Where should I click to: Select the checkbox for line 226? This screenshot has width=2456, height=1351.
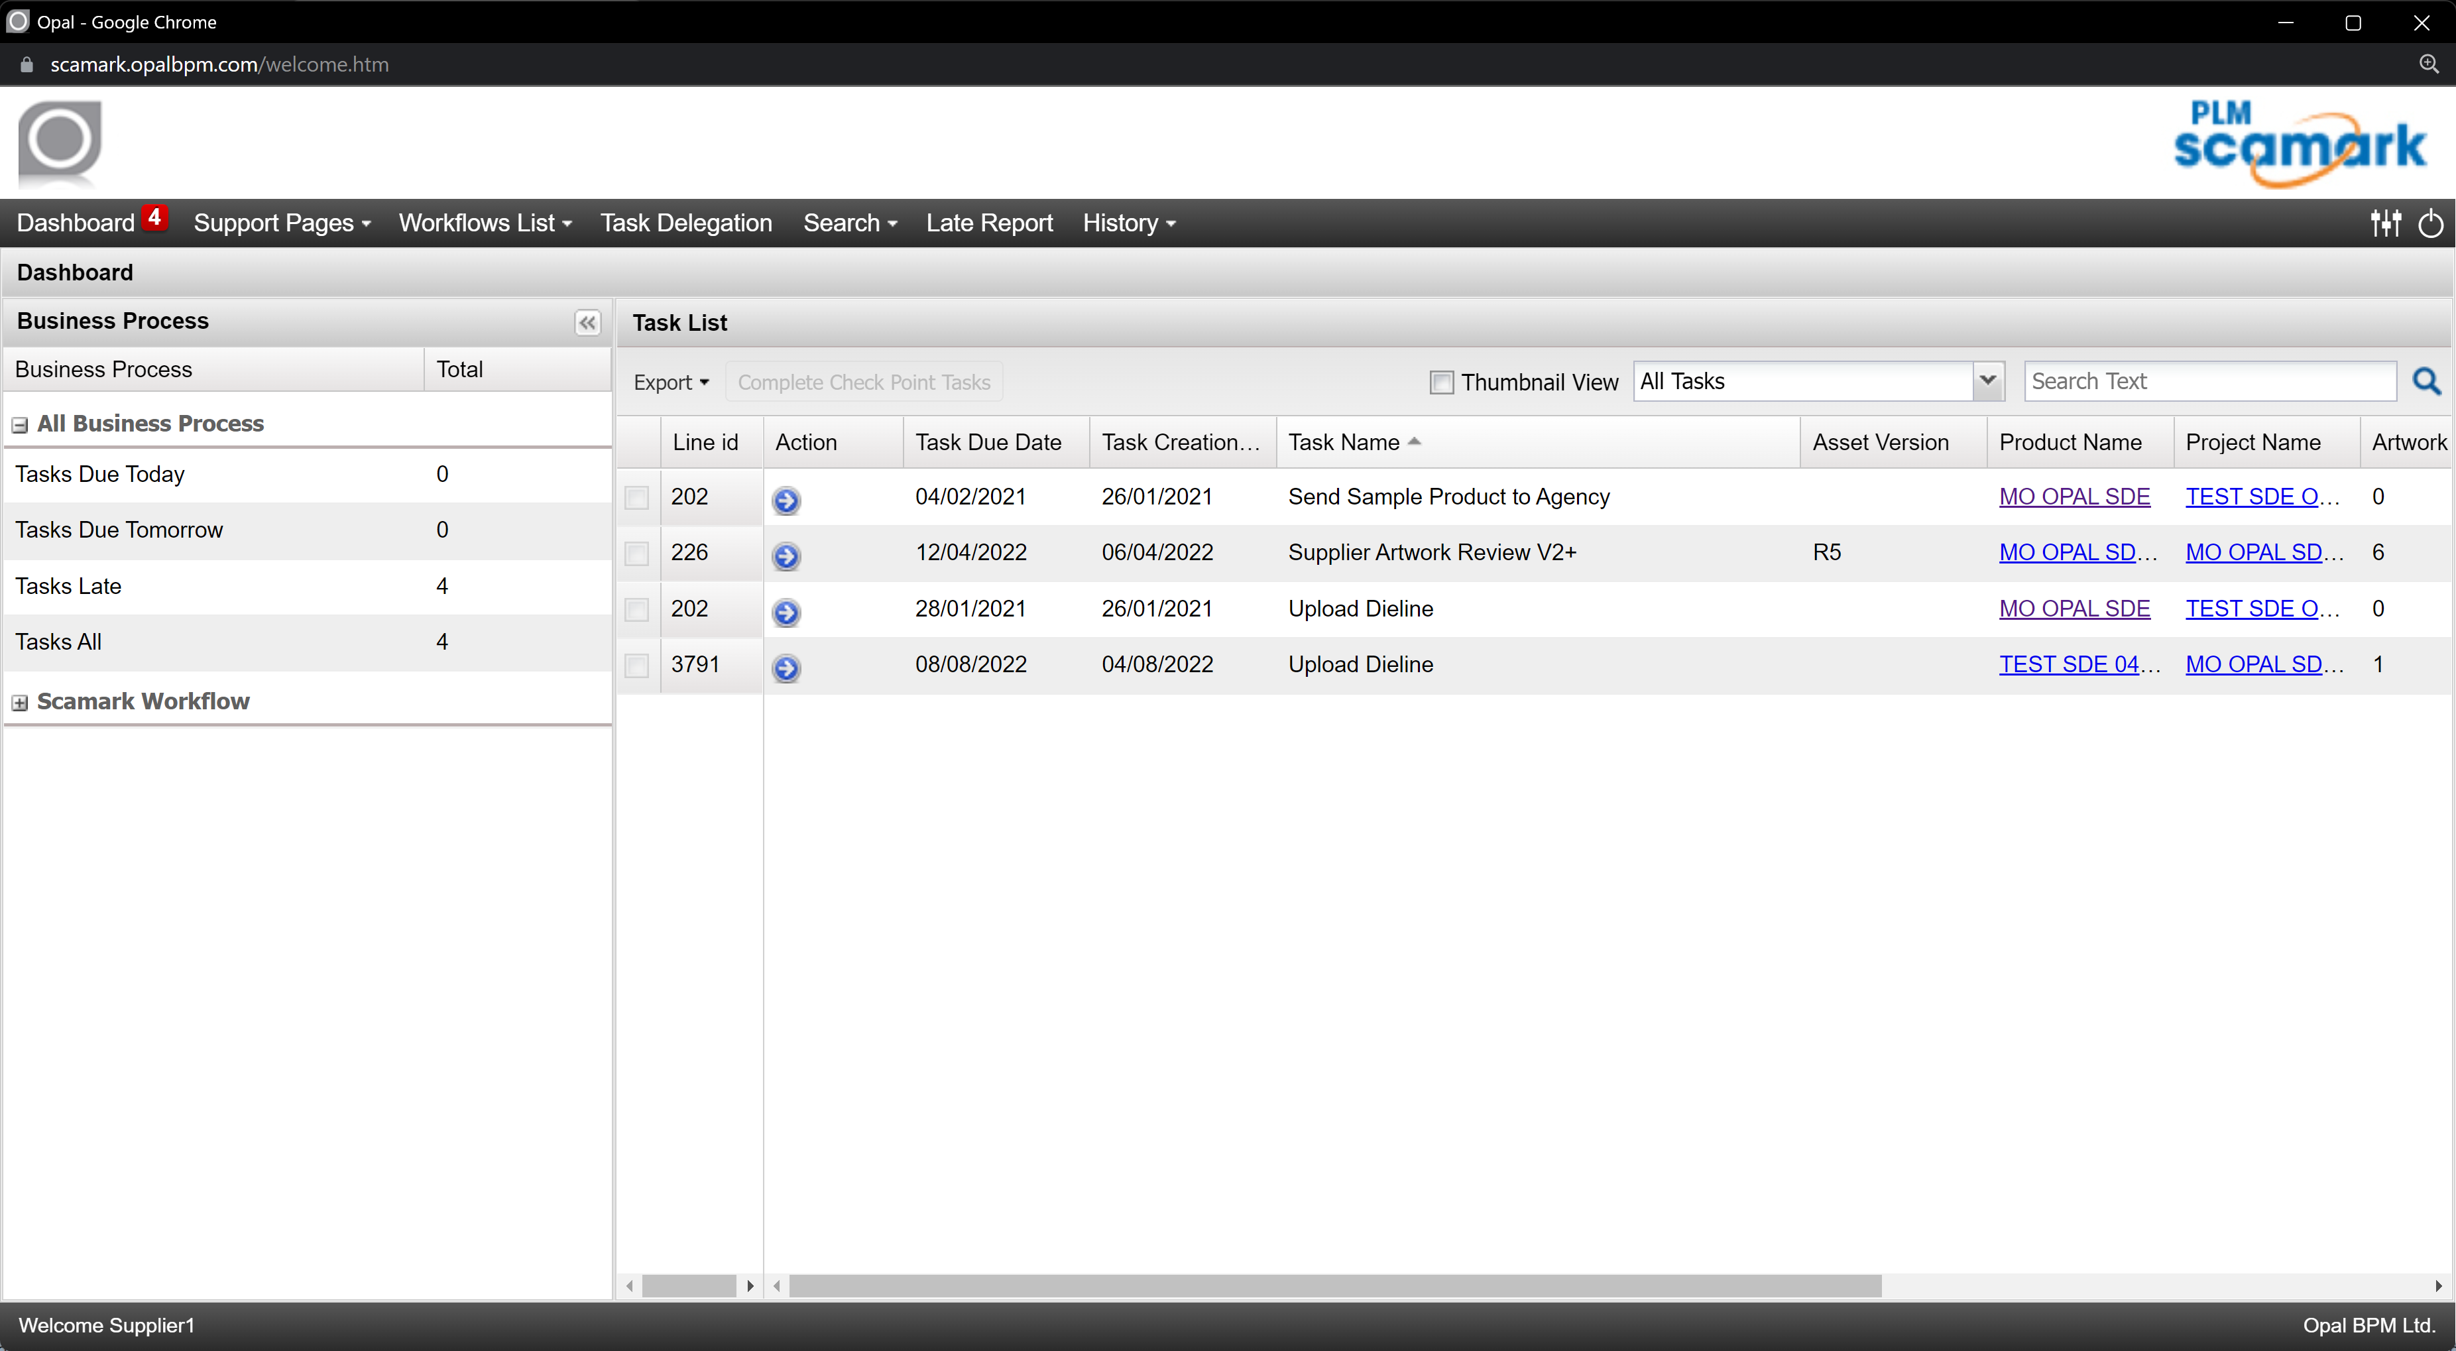click(636, 553)
